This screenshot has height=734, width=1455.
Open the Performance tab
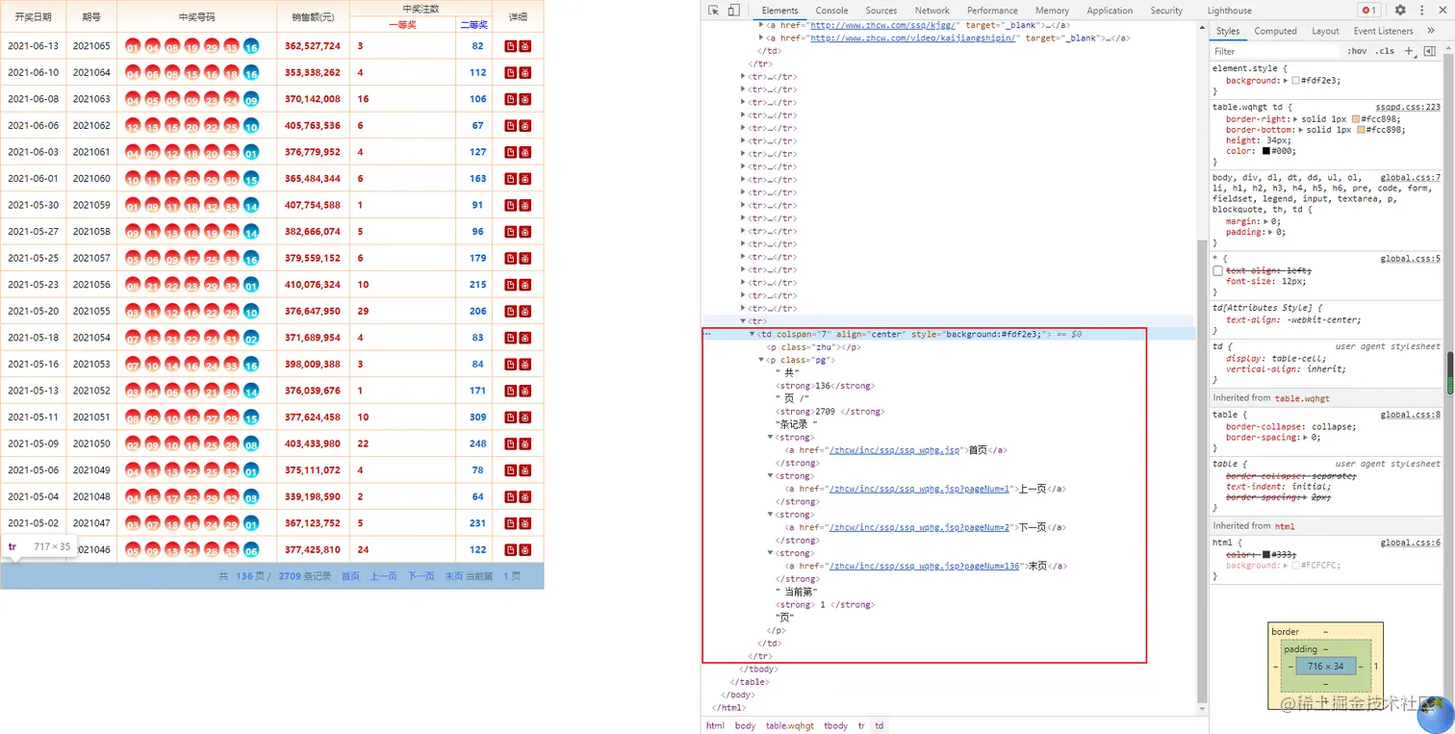click(x=992, y=11)
